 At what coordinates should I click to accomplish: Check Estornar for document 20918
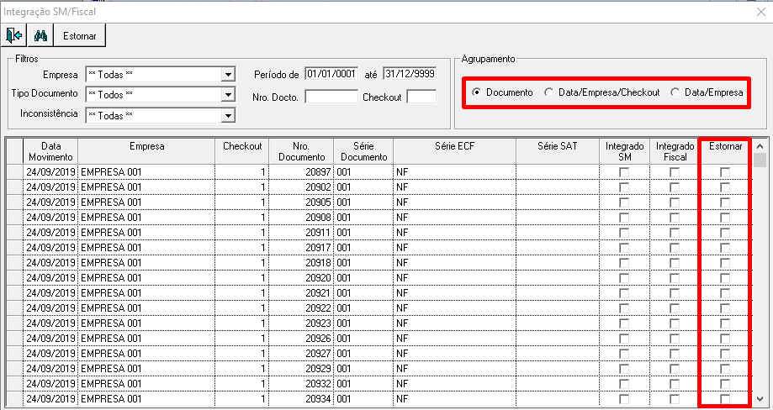coord(725,263)
